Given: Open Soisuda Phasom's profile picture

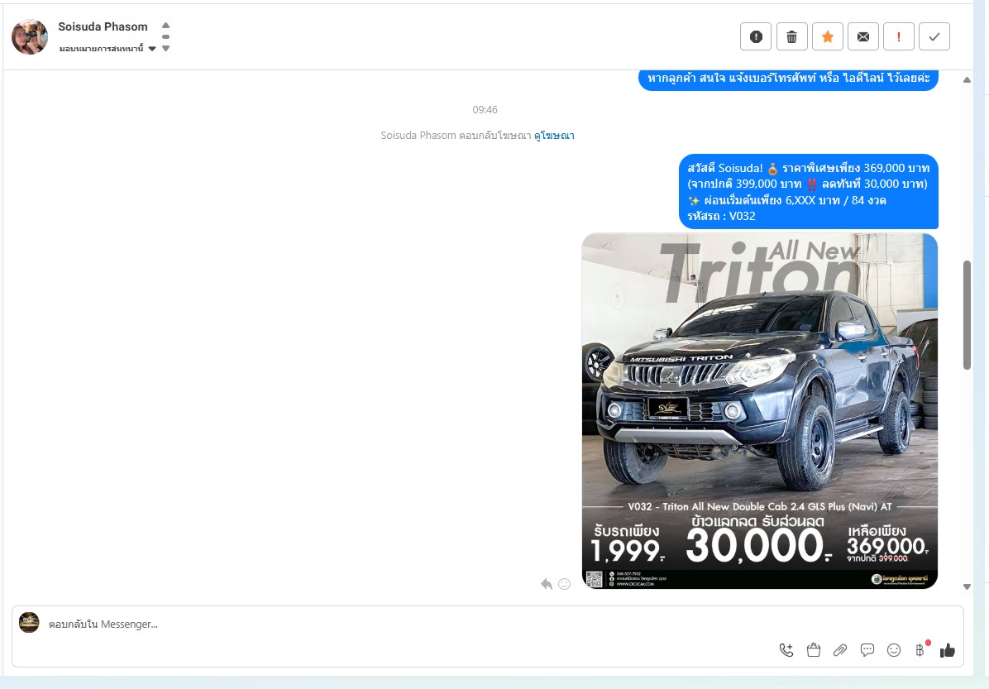Looking at the screenshot, I should [30, 36].
